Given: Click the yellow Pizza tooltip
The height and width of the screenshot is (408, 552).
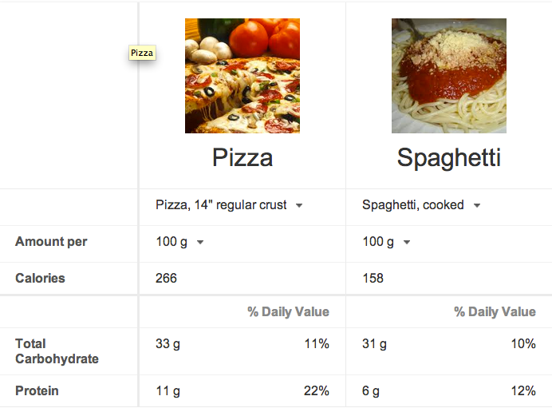Looking at the screenshot, I should click(x=142, y=53).
